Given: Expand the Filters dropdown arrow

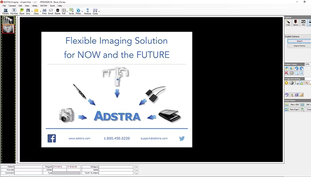Looking at the screenshot, I should click(x=82, y=11).
